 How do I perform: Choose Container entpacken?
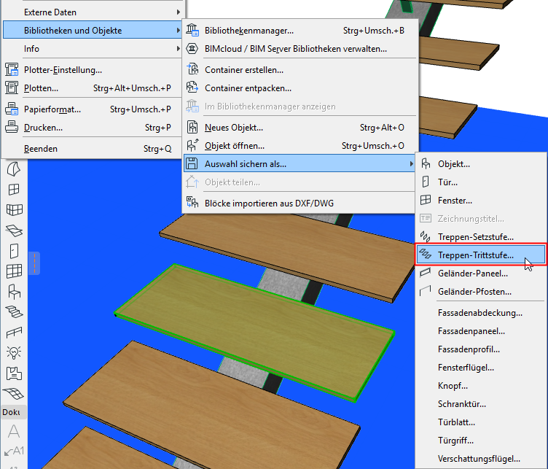tap(300, 88)
